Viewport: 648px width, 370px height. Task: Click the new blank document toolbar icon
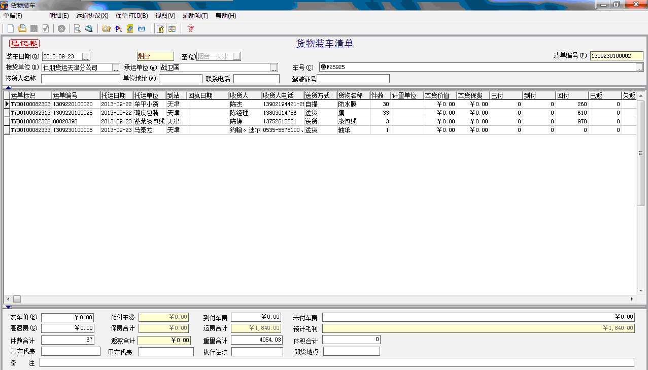(x=10, y=28)
